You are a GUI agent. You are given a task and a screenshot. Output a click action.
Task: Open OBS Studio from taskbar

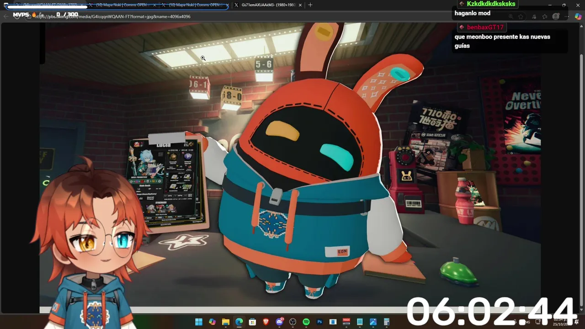292,322
